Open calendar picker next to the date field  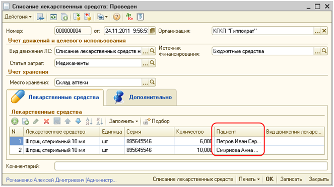point(152,31)
